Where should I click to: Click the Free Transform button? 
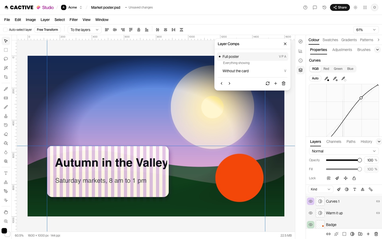(x=47, y=30)
